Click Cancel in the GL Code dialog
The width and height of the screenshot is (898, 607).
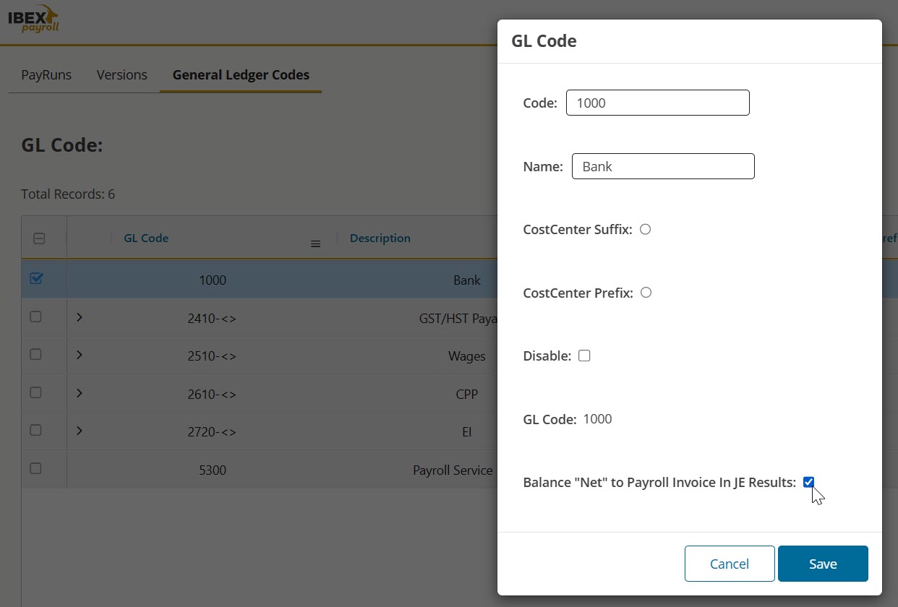730,564
